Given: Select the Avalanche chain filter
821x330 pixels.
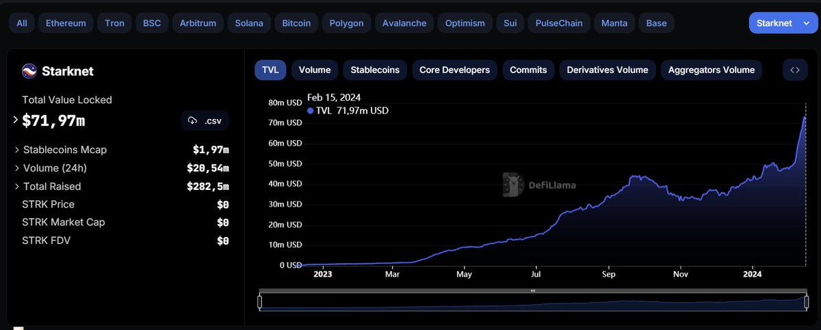Looking at the screenshot, I should (404, 23).
